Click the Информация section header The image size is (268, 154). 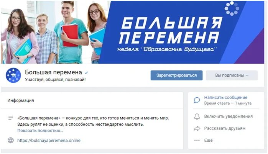pyautogui.click(x=21, y=100)
